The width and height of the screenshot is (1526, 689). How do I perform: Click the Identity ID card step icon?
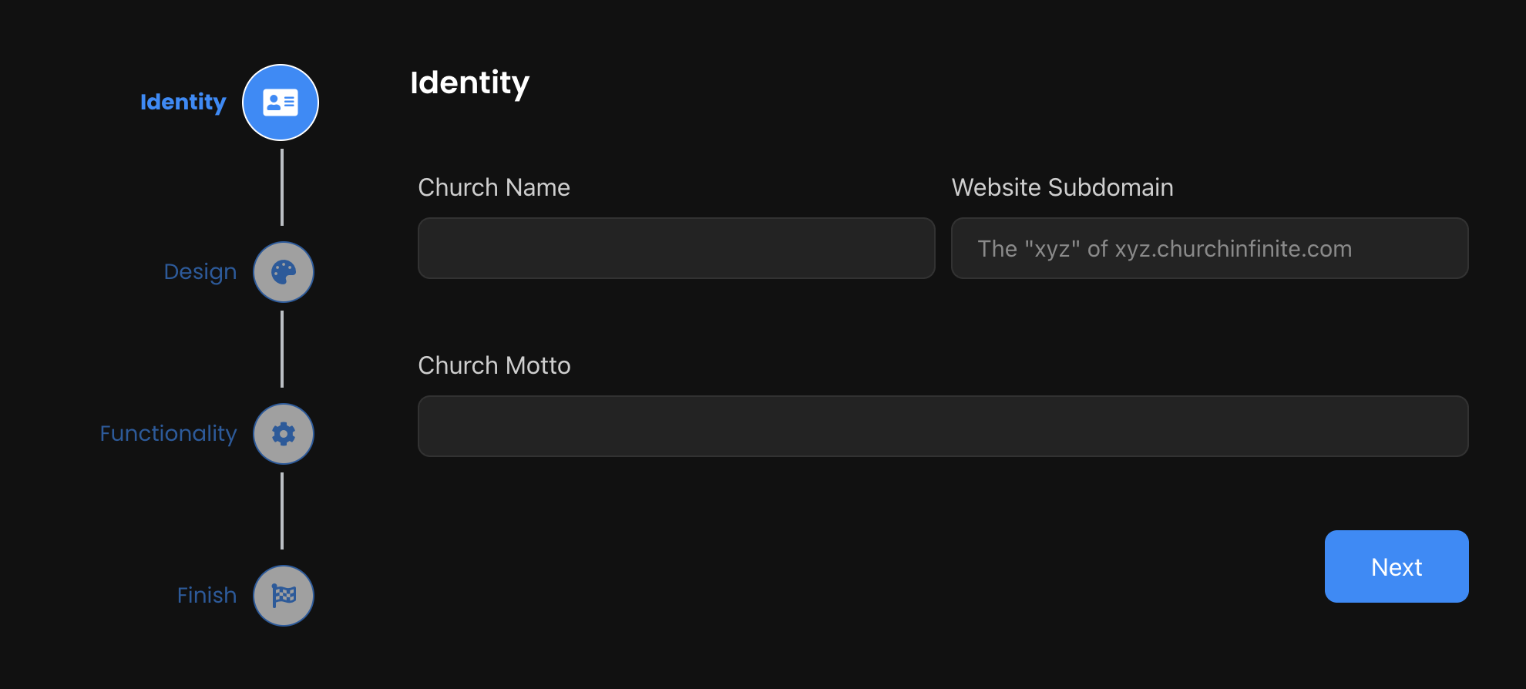(281, 103)
